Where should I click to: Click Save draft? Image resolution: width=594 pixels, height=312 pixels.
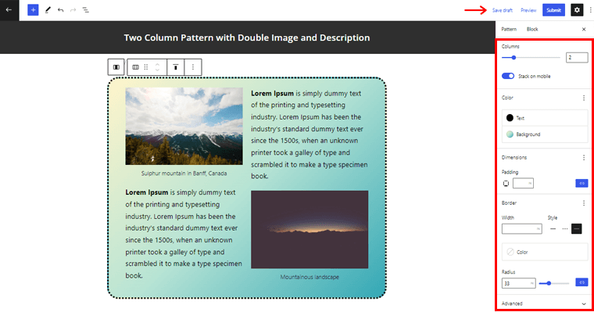(503, 10)
